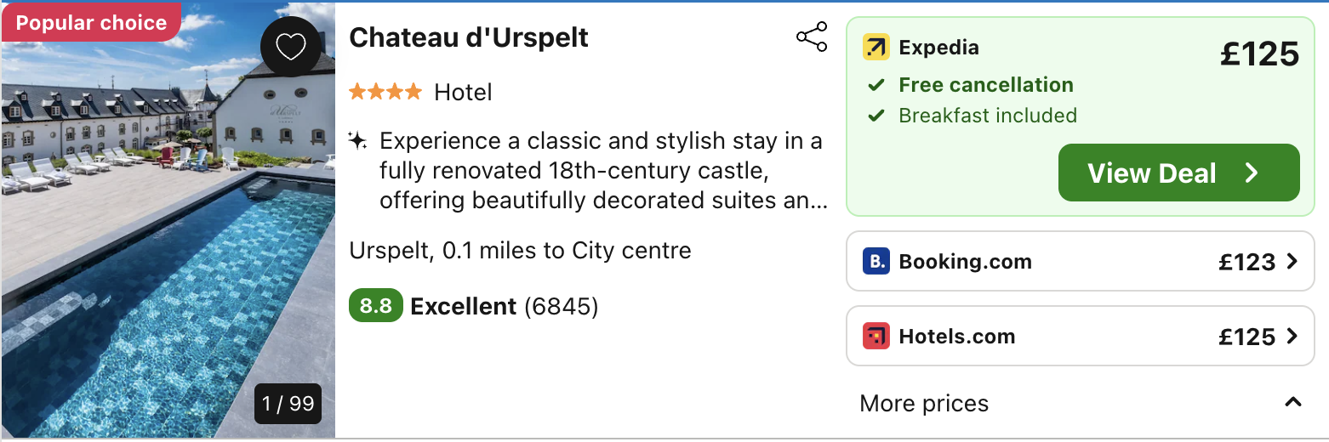This screenshot has width=1329, height=442.
Task: Click the Urspelt city centre location text
Action: click(x=520, y=251)
